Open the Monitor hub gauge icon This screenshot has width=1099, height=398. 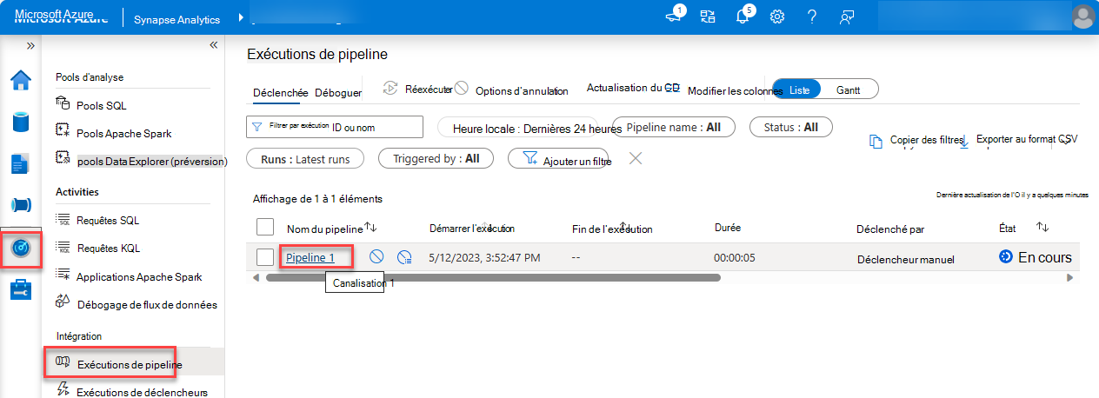21,248
